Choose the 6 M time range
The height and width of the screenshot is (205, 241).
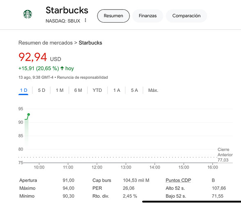pyautogui.click(x=78, y=90)
